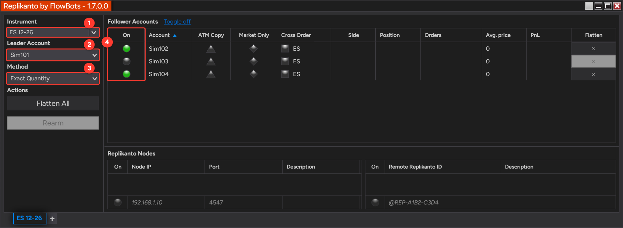623x228 pixels.
Task: Open the Method Exact Quantity dropdown
Action: tap(53, 78)
